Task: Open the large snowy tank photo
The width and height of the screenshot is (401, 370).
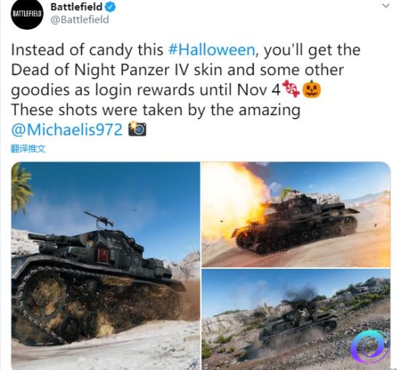Action: [106, 266]
